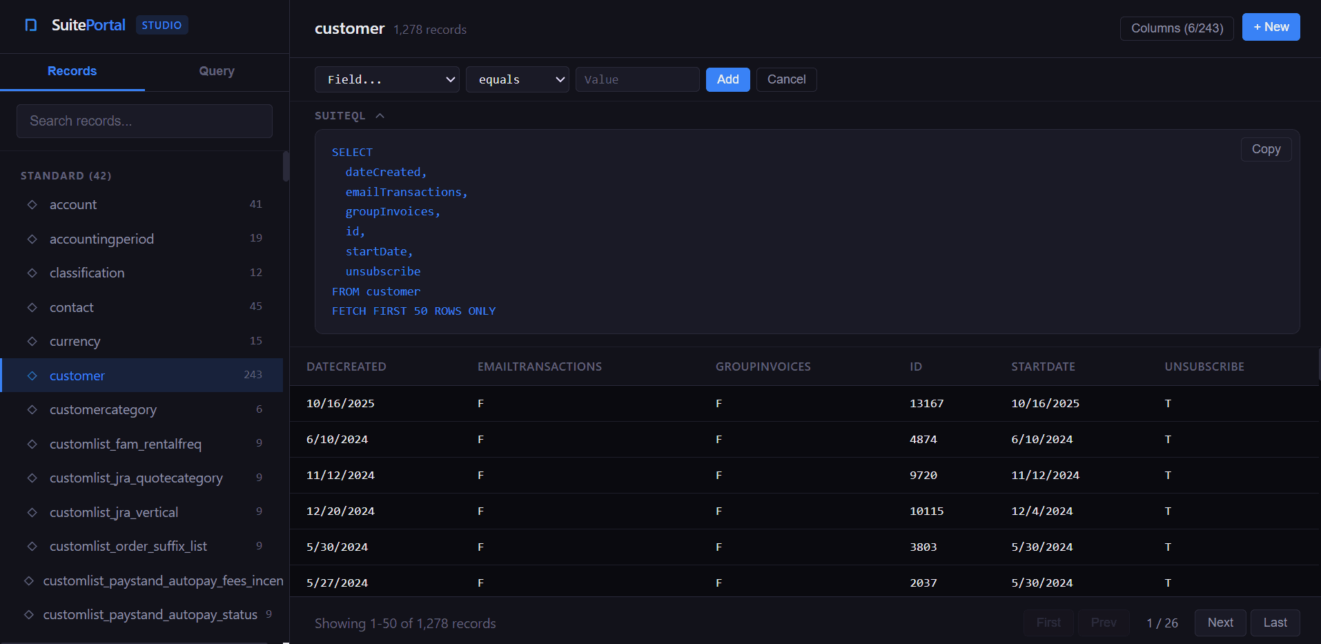Screen dimensions: 1321x644
Task: Click the sidebar scrollbar
Action: tap(285, 166)
